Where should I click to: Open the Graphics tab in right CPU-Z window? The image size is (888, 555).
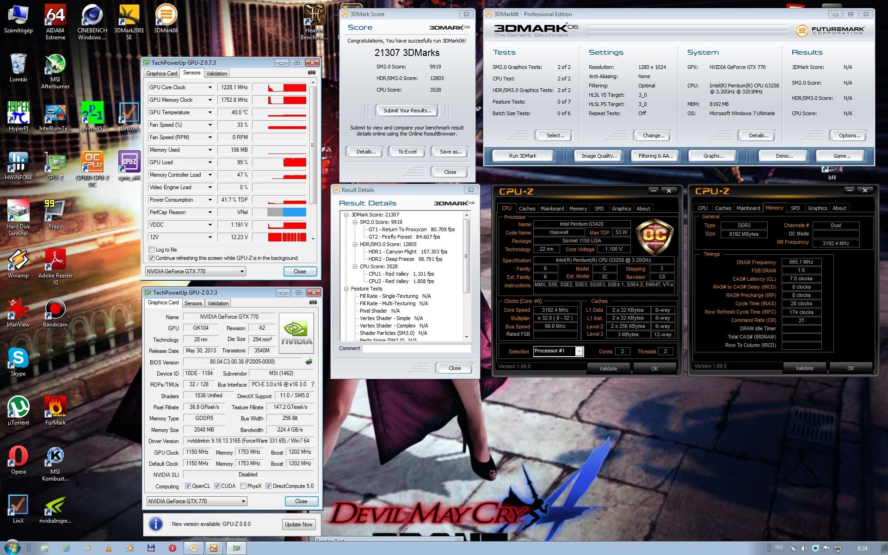point(817,208)
